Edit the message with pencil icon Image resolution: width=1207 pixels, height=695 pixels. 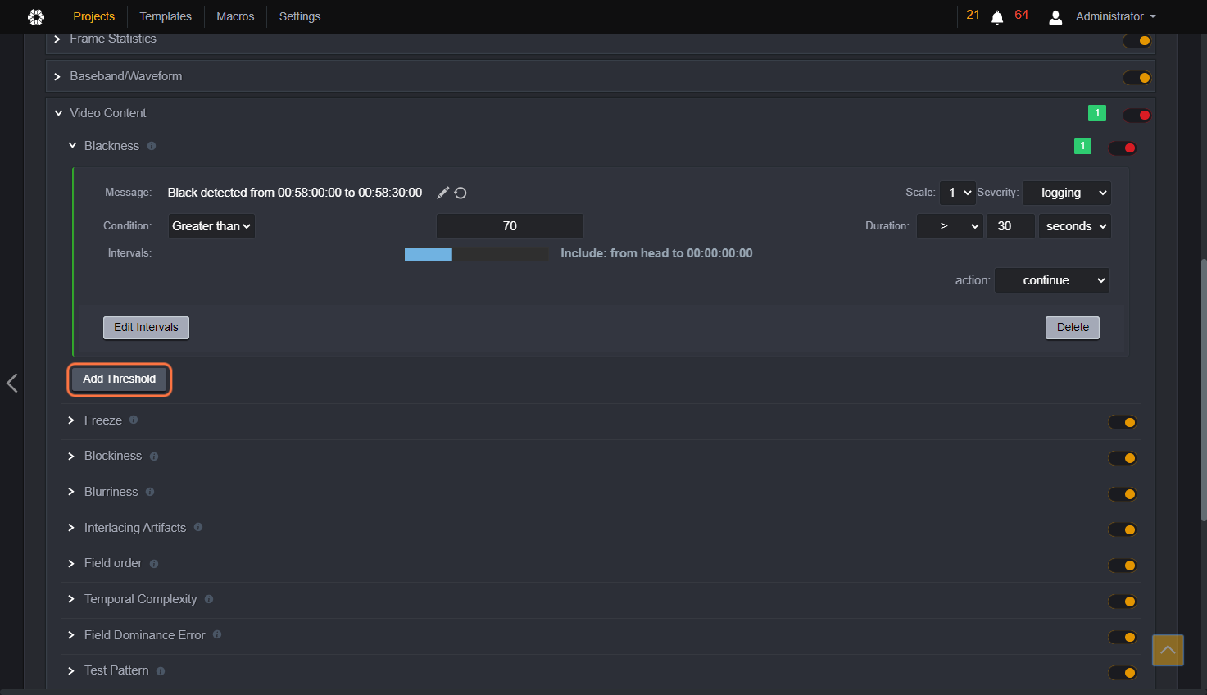point(443,193)
